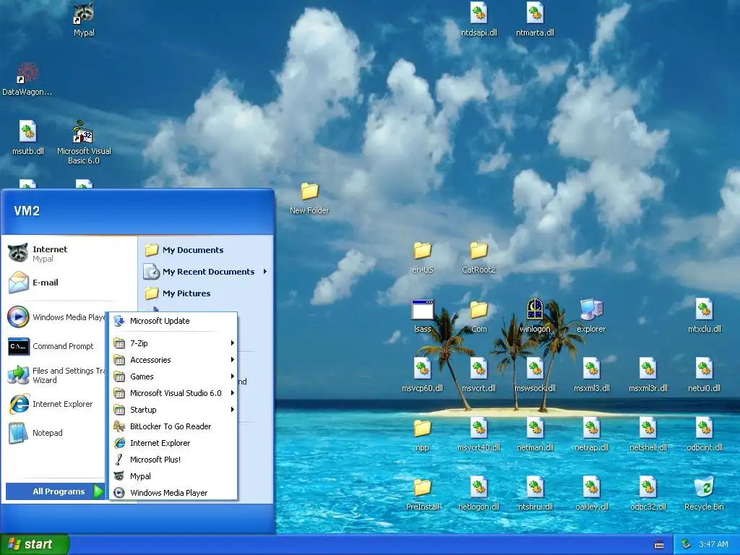Open BitLocker To Go Reader
The height and width of the screenshot is (555, 740).
pos(173,426)
